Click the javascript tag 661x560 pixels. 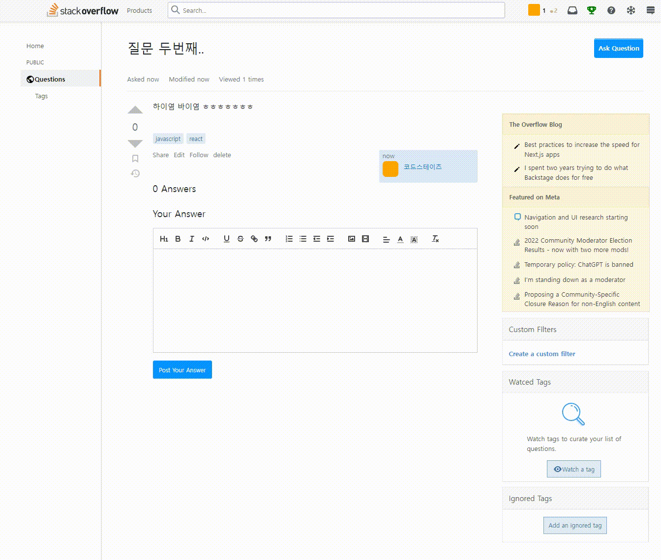point(168,139)
